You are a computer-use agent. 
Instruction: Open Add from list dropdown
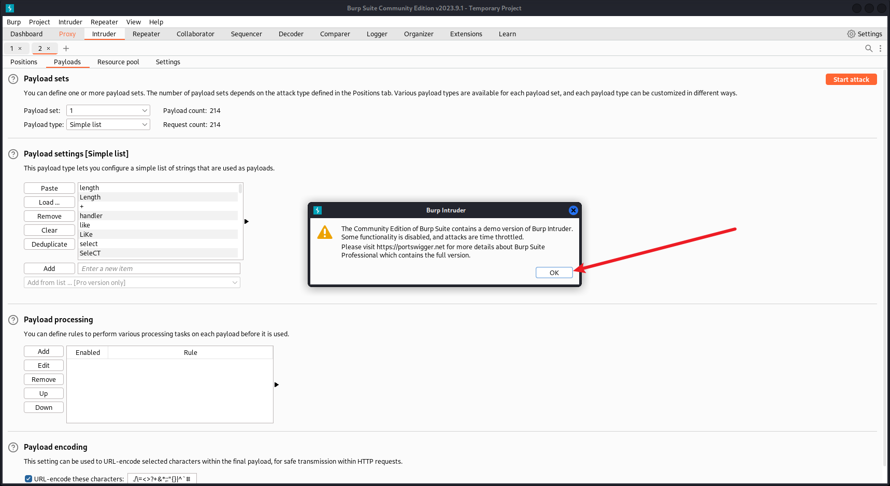[132, 282]
